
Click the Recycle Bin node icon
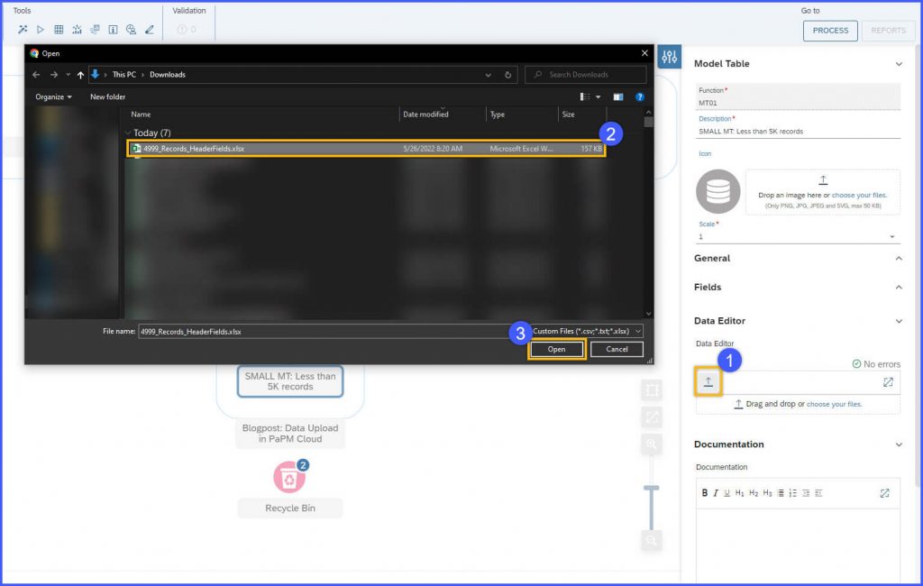tap(289, 478)
